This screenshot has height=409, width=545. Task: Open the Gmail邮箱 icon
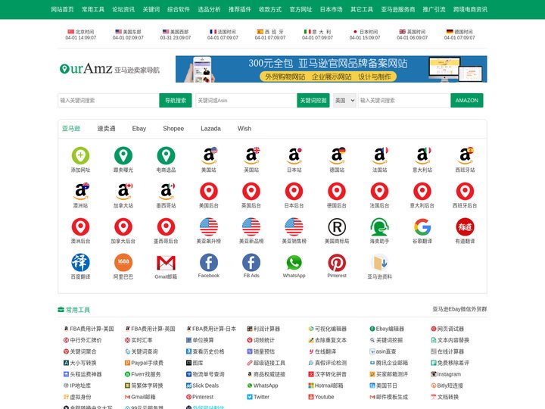[166, 262]
